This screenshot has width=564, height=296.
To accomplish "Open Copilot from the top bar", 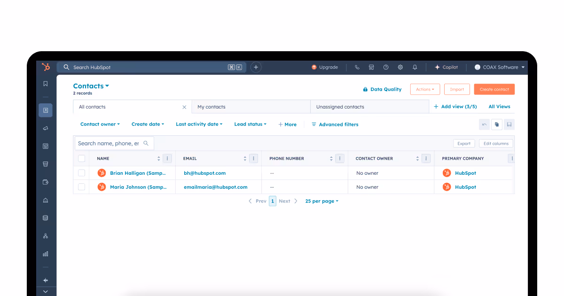I will (446, 67).
